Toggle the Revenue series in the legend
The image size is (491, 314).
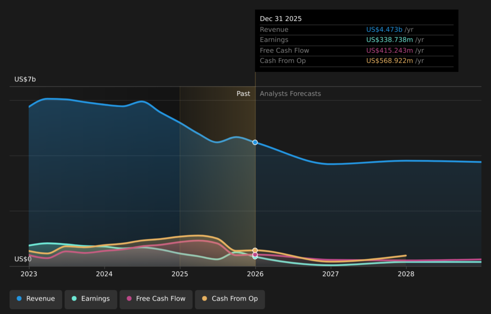coord(36,299)
